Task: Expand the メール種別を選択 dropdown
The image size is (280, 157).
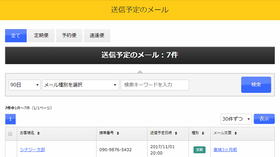Action: pos(81,85)
